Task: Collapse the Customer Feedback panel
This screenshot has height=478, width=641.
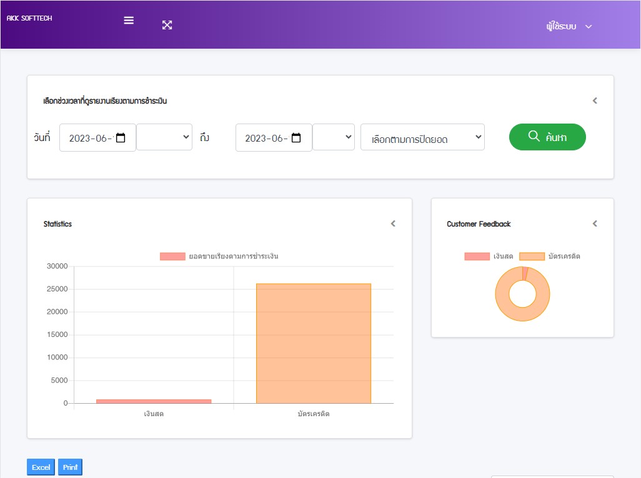Action: (x=595, y=223)
